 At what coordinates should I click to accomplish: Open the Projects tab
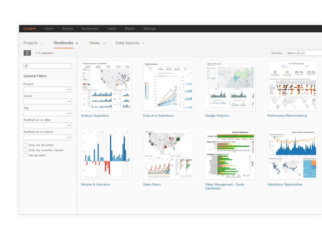(x=30, y=43)
